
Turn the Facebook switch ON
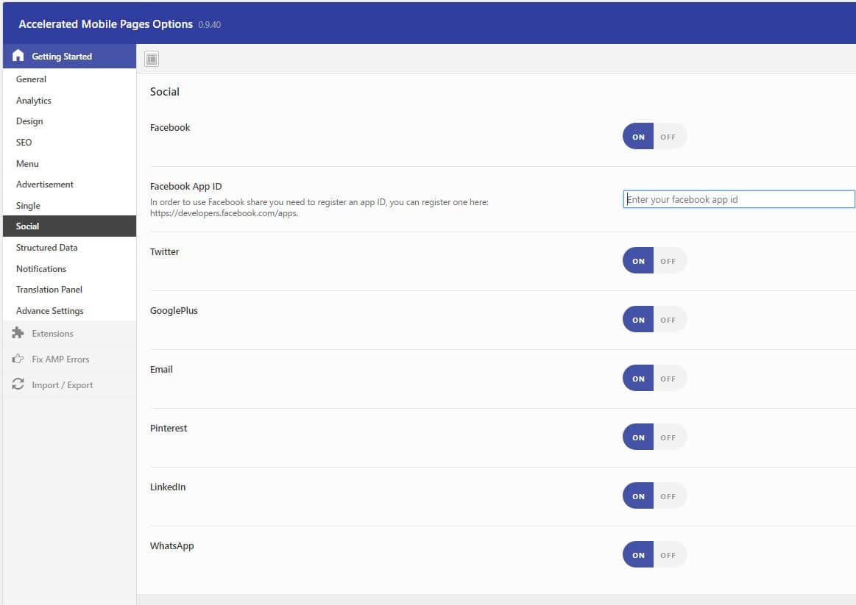tap(638, 136)
